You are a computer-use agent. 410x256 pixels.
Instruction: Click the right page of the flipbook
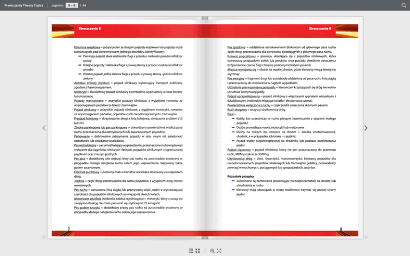coord(283,133)
